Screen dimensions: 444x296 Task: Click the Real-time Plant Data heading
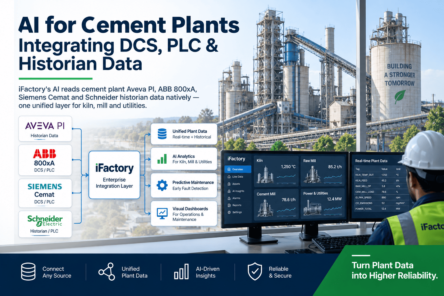371,161
